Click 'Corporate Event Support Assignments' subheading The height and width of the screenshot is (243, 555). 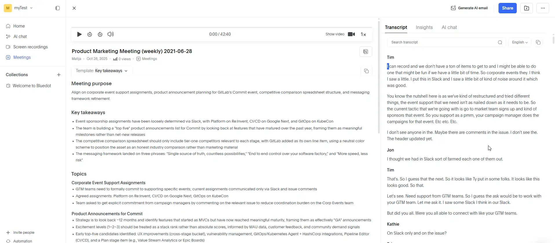point(108,183)
